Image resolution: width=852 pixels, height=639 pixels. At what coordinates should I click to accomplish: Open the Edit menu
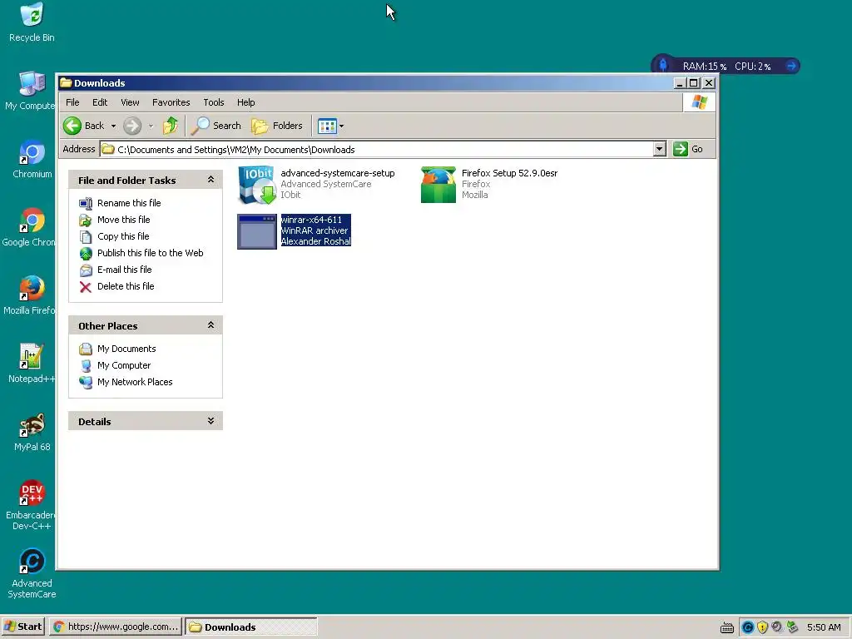[x=100, y=102]
